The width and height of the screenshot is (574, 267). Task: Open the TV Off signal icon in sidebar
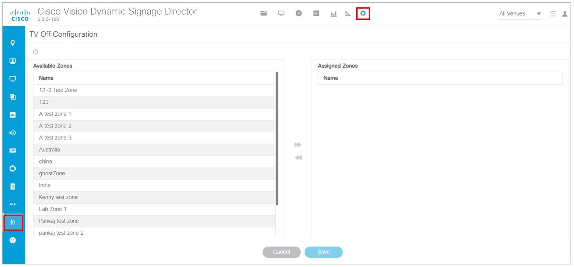(13, 222)
